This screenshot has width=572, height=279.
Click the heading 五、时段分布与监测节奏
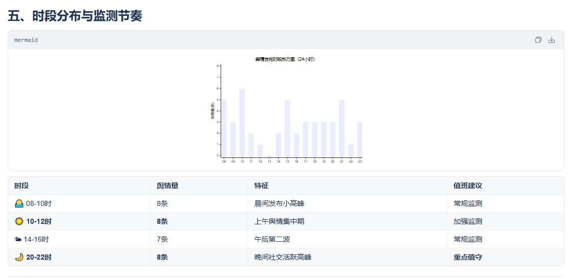coord(75,16)
